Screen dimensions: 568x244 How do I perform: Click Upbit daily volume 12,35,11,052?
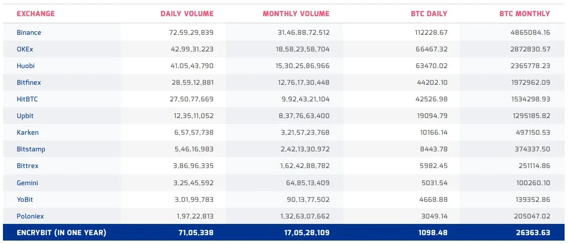click(193, 116)
